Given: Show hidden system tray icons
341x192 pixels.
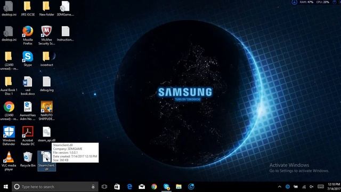Looking at the screenshot, I should (x=279, y=187).
